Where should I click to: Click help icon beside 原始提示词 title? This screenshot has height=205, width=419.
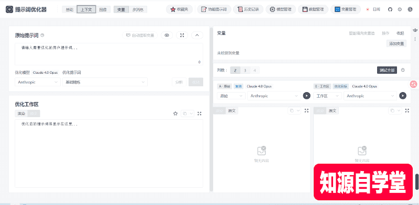click(x=42, y=35)
